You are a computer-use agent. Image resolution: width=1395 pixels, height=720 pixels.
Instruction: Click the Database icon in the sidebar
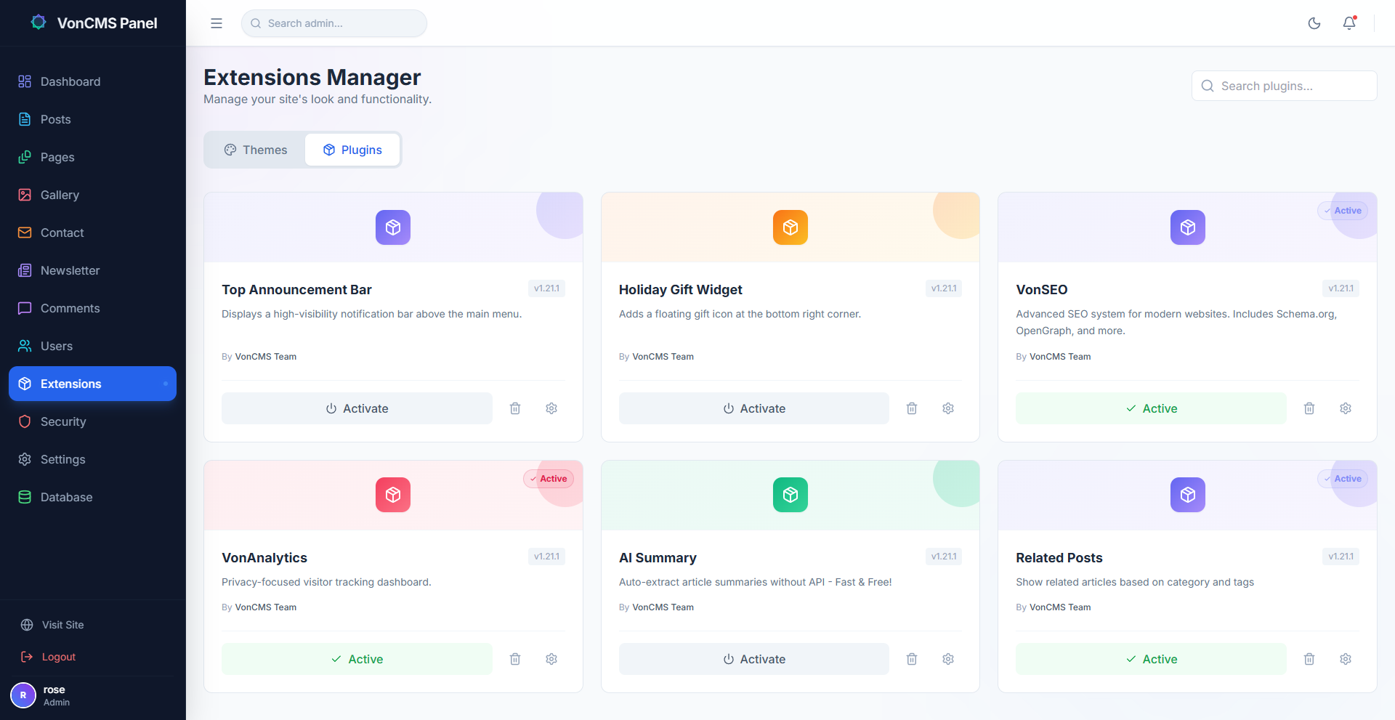(24, 497)
